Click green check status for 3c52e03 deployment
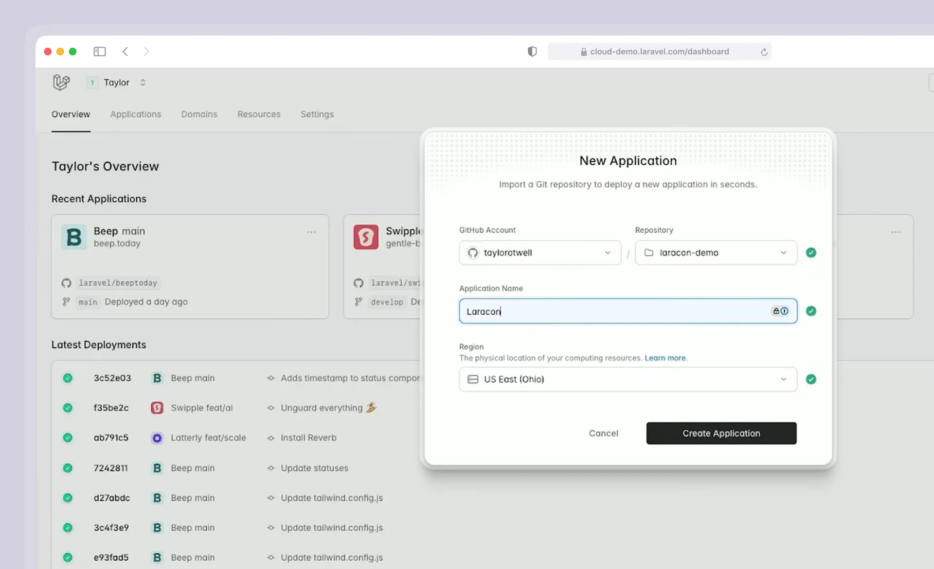The height and width of the screenshot is (569, 934). [x=68, y=378]
